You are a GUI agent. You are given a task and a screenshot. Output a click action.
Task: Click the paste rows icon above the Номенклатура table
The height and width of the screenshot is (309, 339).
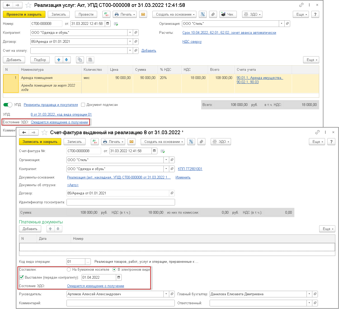(x=90, y=60)
